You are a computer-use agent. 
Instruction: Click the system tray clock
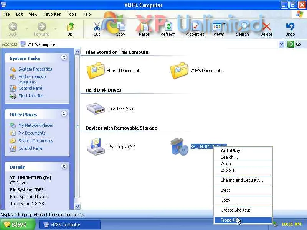tap(292, 224)
